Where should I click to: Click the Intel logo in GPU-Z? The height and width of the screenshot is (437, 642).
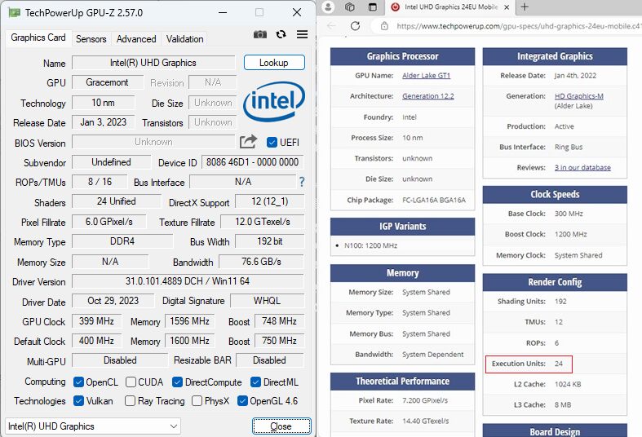(x=273, y=101)
